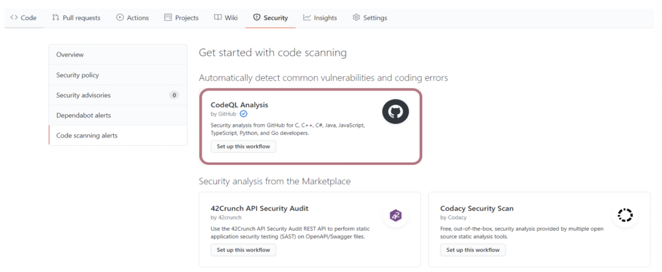
Task: Click the Settings gear icon
Action: click(x=356, y=17)
